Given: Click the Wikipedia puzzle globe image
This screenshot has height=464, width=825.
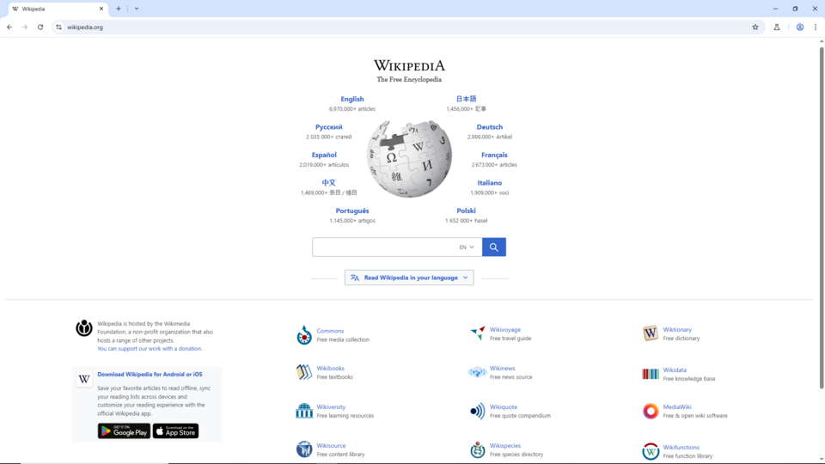Looking at the screenshot, I should (409, 158).
